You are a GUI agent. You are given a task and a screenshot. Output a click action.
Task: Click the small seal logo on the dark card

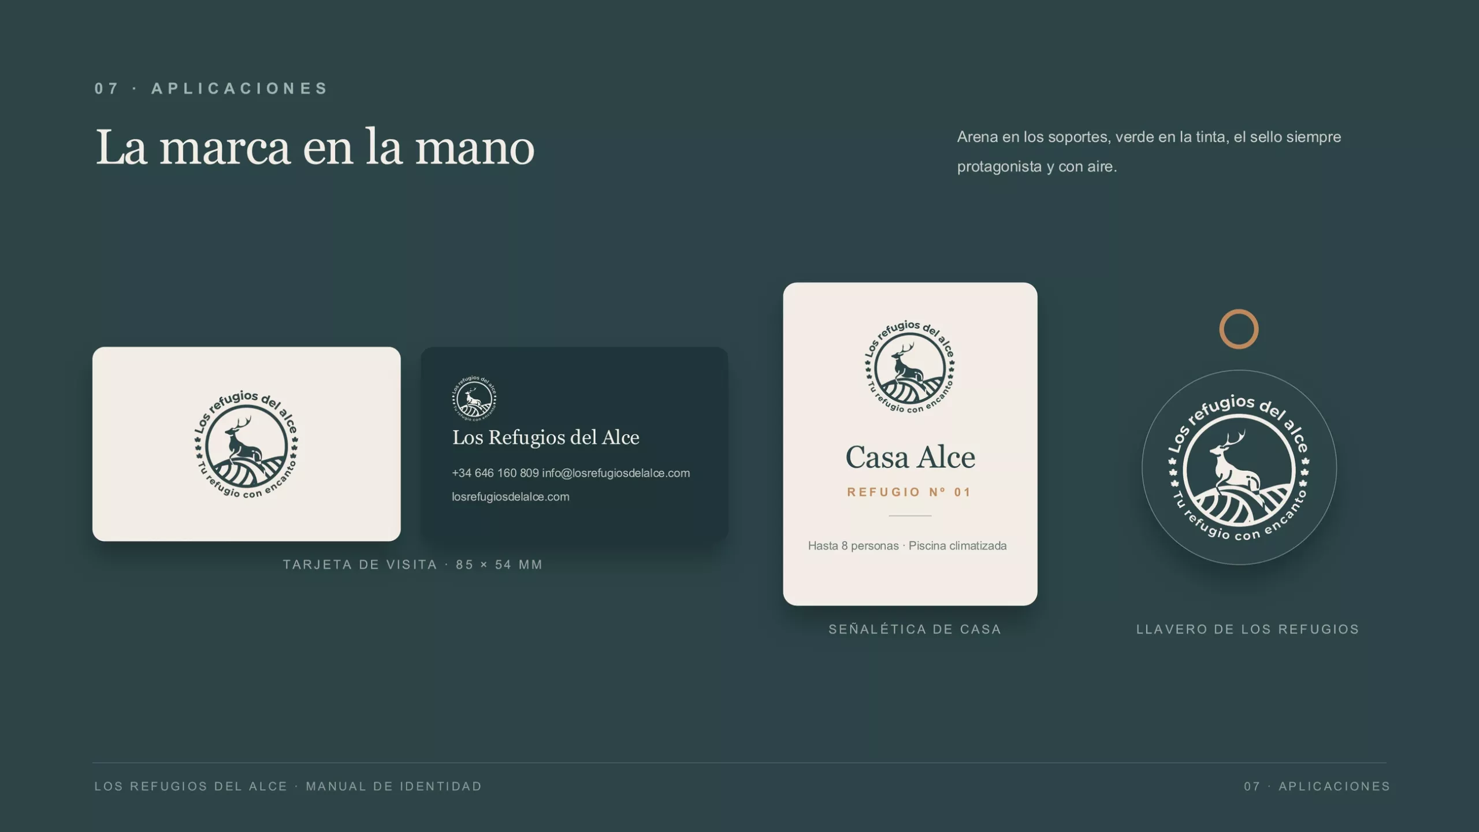(474, 399)
